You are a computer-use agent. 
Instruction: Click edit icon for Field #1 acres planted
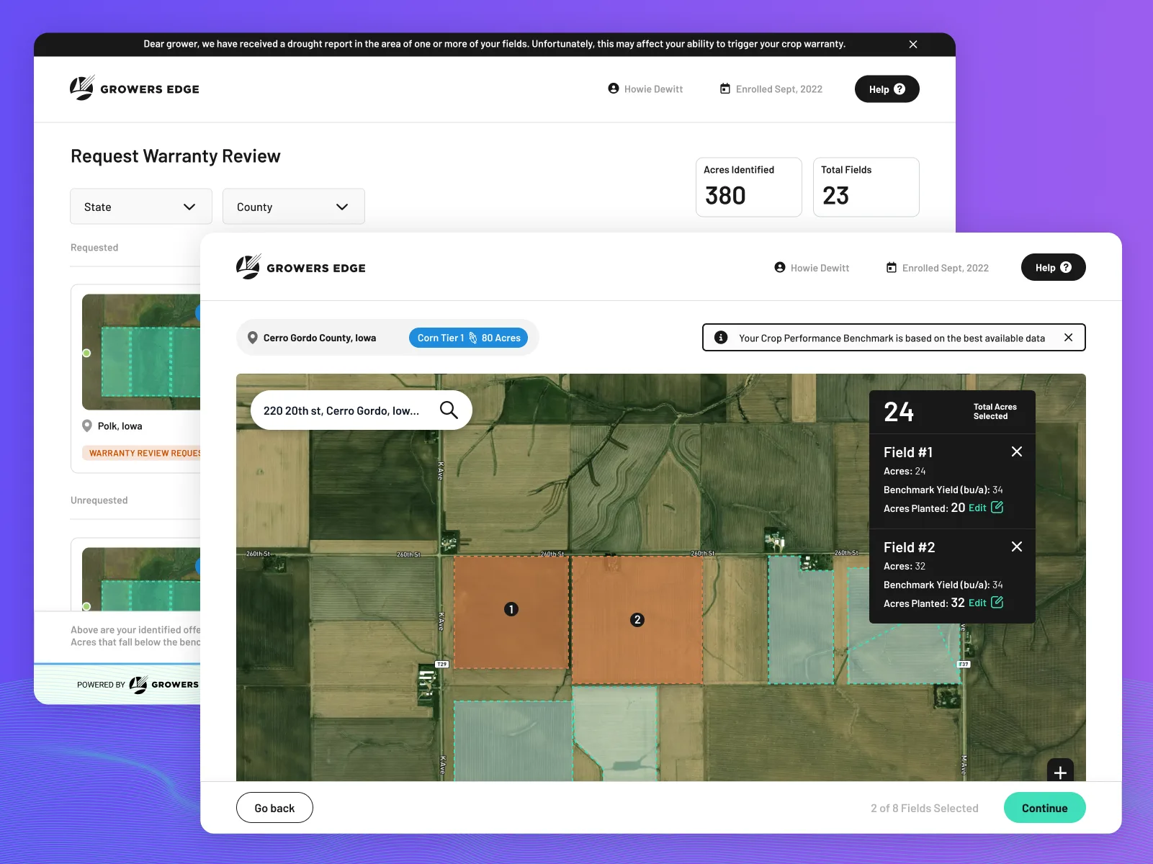click(997, 508)
